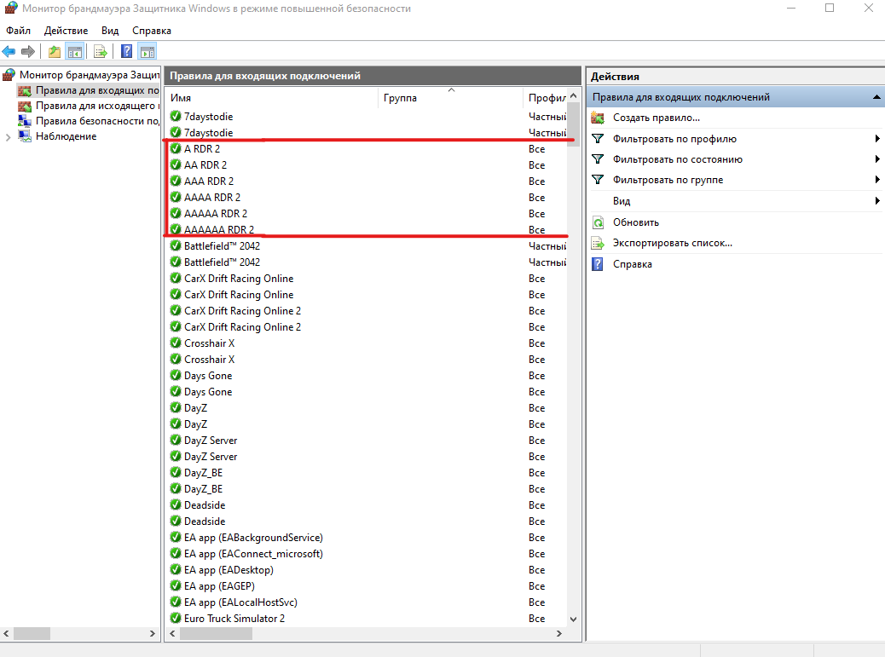
Task: Click Создать правило in actions panel
Action: tap(656, 118)
